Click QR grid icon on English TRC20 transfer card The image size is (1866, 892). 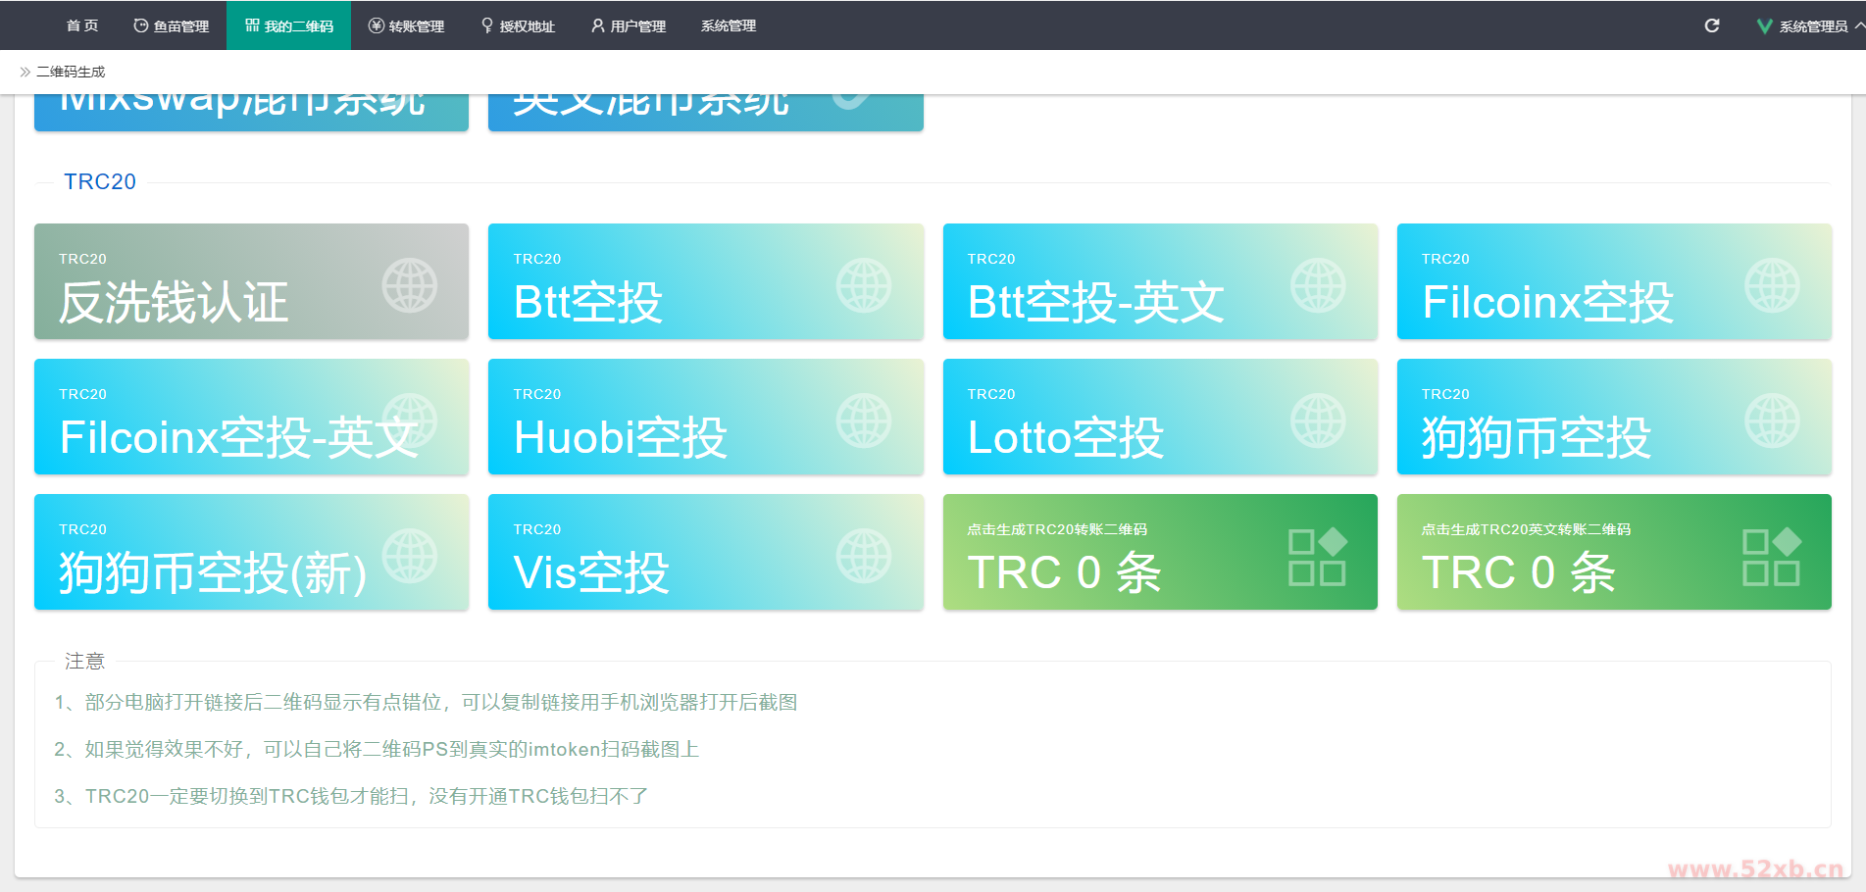click(1771, 557)
